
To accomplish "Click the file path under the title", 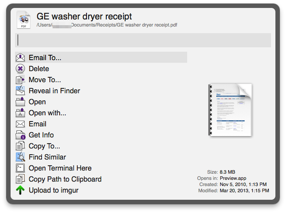I will 107,25.
